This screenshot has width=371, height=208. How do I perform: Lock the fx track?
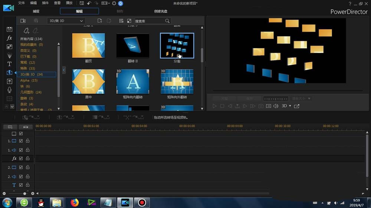28,158
